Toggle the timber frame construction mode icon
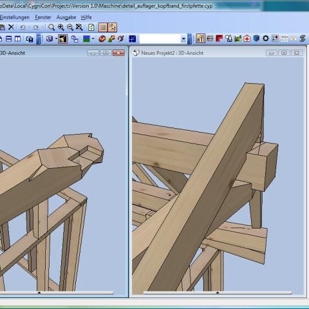The height and width of the screenshot is (309, 309). pyautogui.click(x=200, y=39)
